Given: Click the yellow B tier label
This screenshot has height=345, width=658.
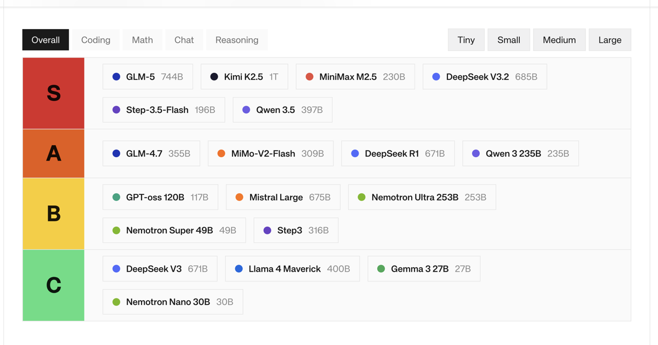Looking at the screenshot, I should tap(54, 214).
